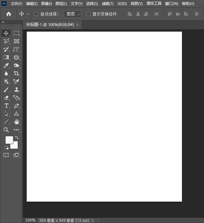Select the Pen tool
Image resolution: width=204 pixels, height=223 pixels.
(16, 106)
